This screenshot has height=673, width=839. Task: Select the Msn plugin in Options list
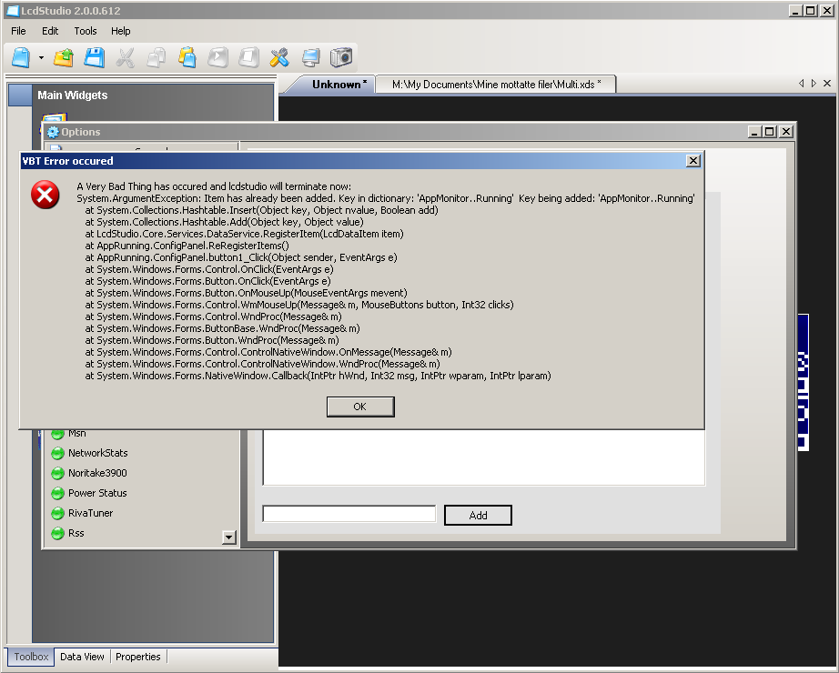(77, 433)
